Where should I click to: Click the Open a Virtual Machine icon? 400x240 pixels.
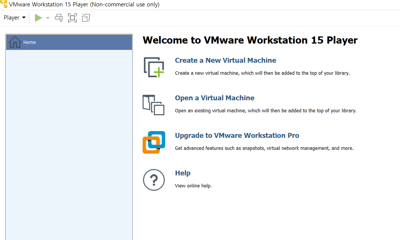tap(153, 105)
